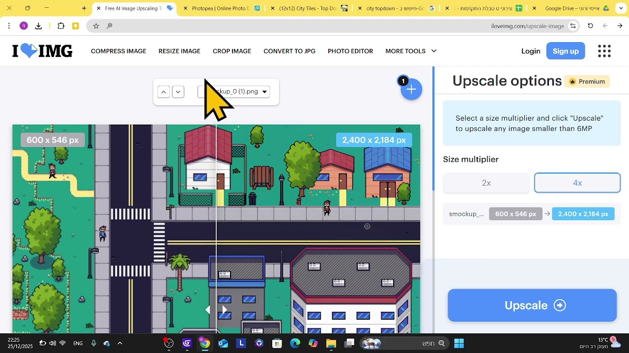629x353 pixels.
Task: Open Microsoft Edge from taskbar
Action: [295, 343]
